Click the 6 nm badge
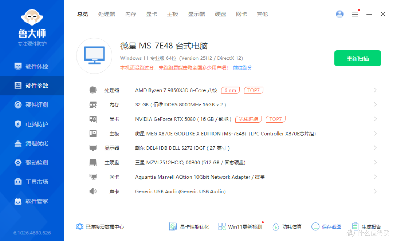This screenshot has width=393, height=241. pos(230,90)
